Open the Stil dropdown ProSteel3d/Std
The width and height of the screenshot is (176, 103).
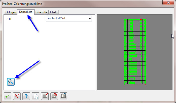69,18
